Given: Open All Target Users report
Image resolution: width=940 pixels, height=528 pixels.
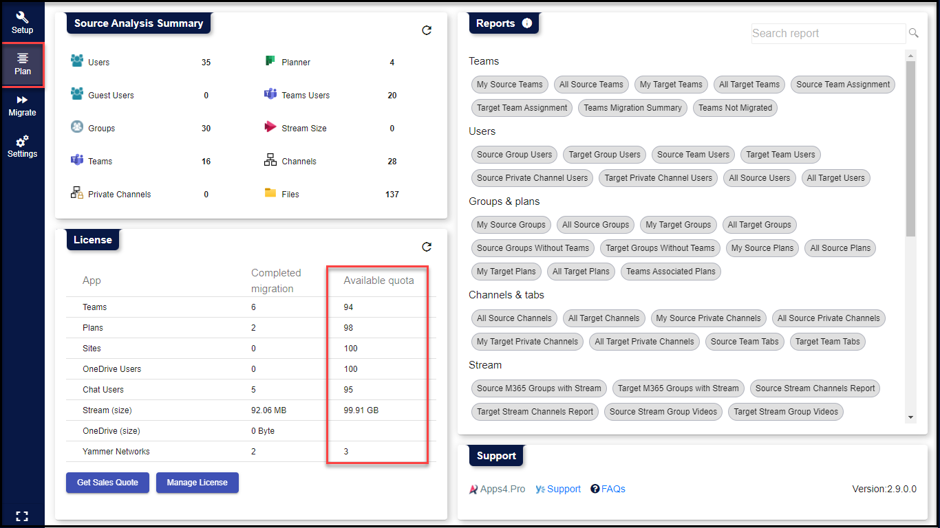Looking at the screenshot, I should (x=836, y=178).
